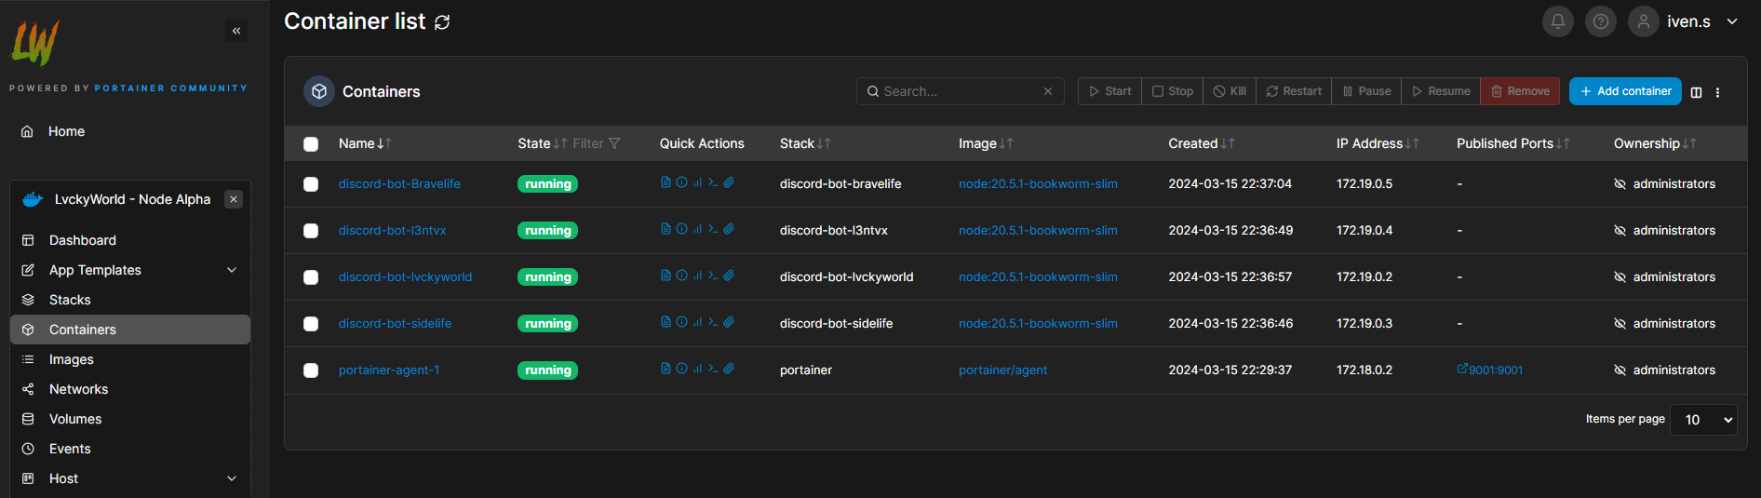
Task: Collapse the sidebar with the double-chevron icon
Action: click(236, 31)
